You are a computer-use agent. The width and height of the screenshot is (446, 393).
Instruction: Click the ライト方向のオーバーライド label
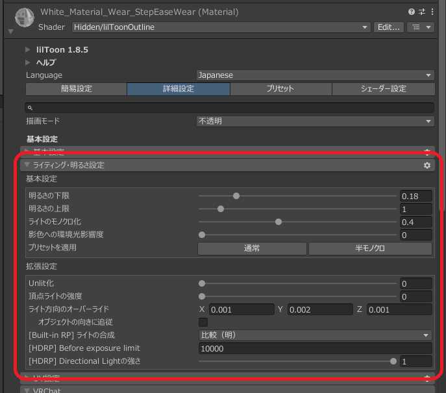[69, 309]
